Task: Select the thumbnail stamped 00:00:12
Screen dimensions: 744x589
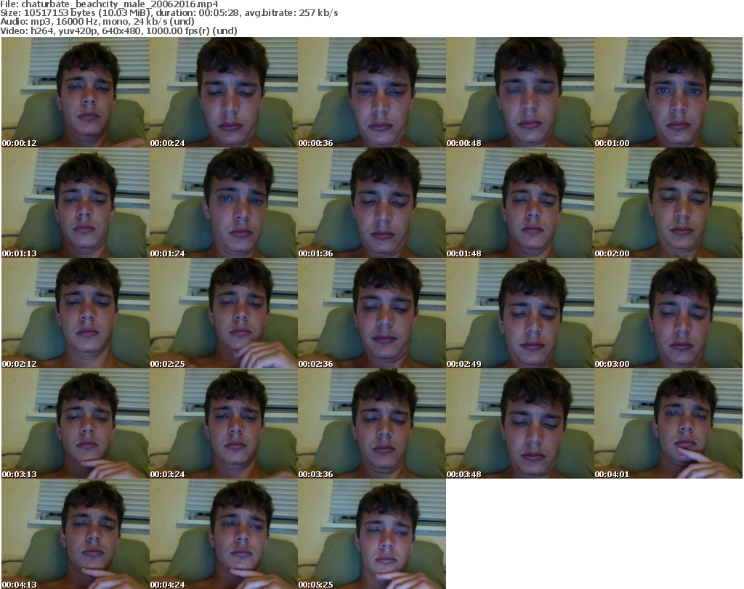Action: click(76, 92)
